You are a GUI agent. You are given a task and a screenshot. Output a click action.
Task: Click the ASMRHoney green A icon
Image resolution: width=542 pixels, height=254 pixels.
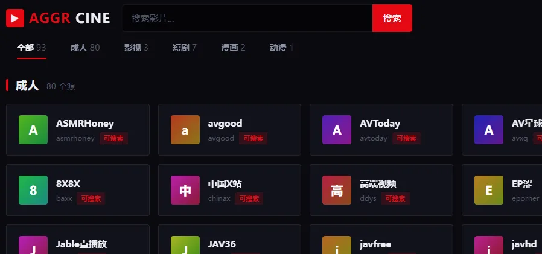point(33,130)
